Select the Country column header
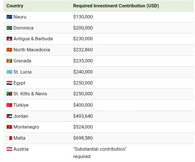Viewport: 195px width, 162px height. click(15, 6)
